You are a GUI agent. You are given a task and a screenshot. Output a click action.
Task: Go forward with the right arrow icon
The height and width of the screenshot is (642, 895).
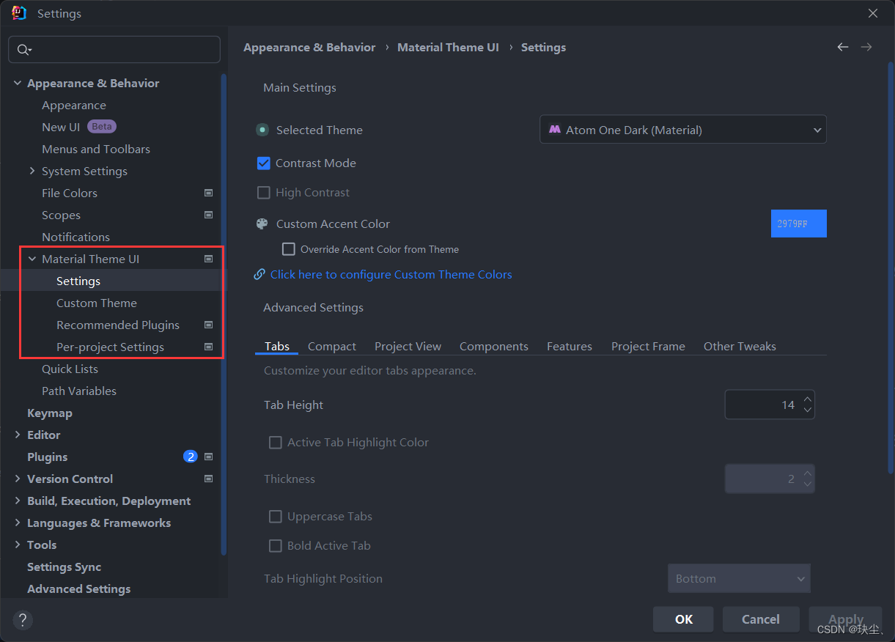866,47
